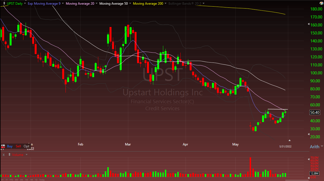
Task: Set time span to 3M
Action: point(21,180)
